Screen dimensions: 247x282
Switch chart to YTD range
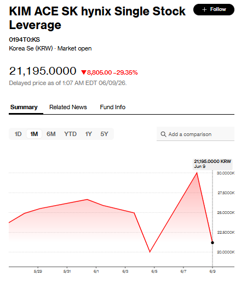pyautogui.click(x=70, y=134)
